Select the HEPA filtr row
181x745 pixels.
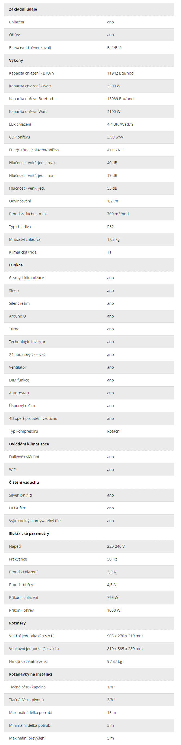click(x=89, y=508)
